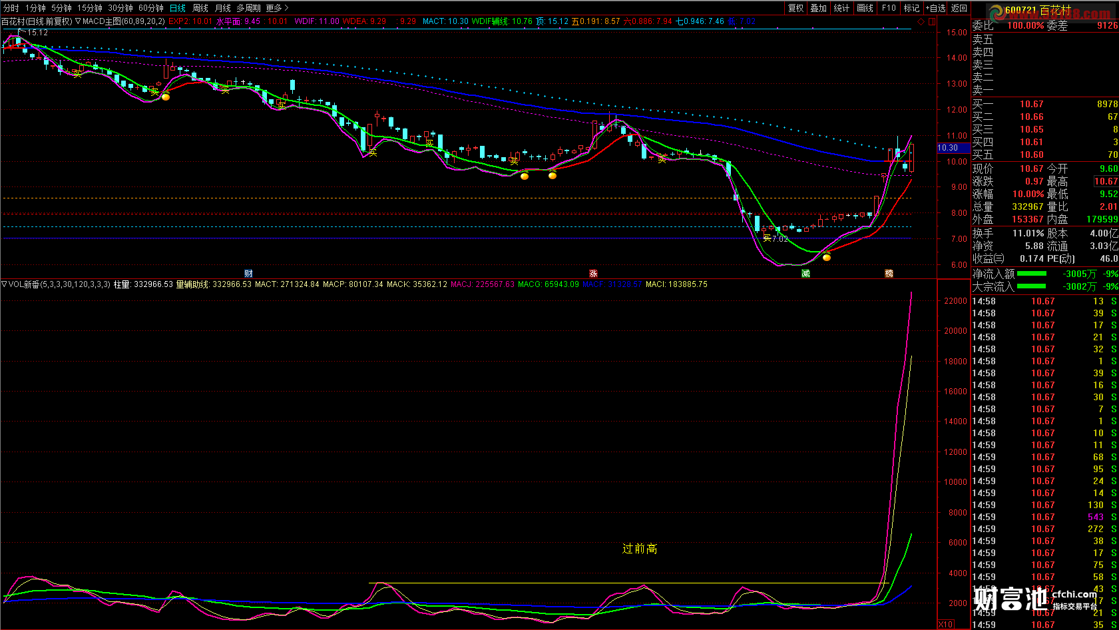Switch to the 月线 monthly chart
This screenshot has height=630, width=1119.
click(223, 8)
